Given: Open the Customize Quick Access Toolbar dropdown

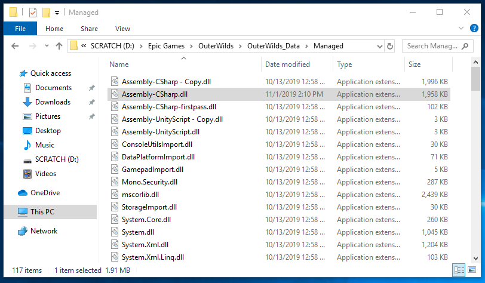Looking at the screenshot, I should pos(57,13).
